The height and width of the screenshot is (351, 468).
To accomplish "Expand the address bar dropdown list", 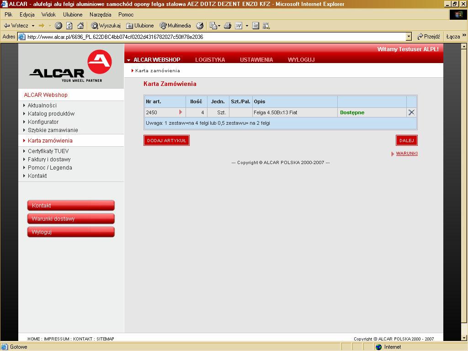I will [409, 37].
